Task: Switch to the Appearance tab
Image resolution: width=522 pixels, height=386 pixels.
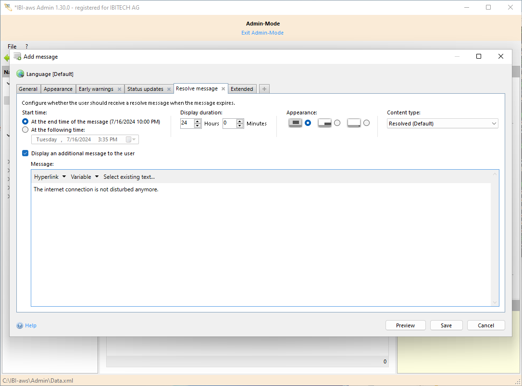Action: (x=58, y=89)
